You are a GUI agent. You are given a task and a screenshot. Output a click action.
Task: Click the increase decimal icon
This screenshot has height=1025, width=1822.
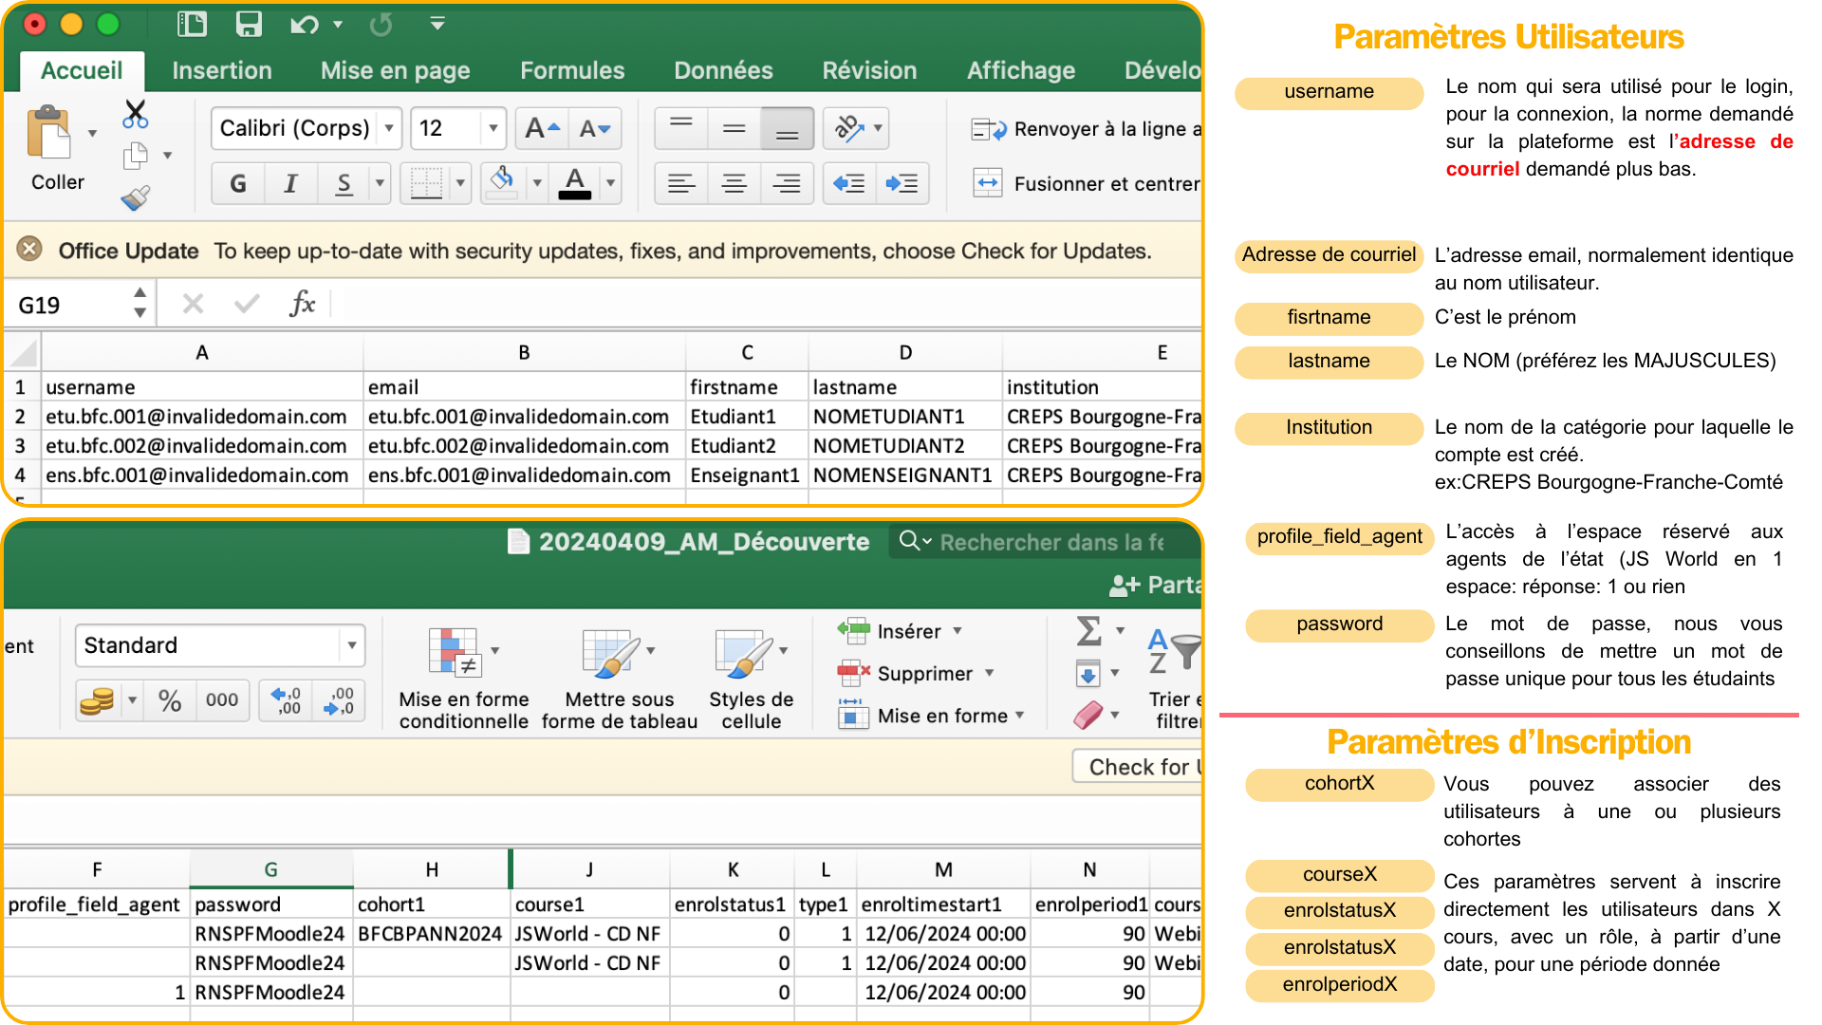286,700
